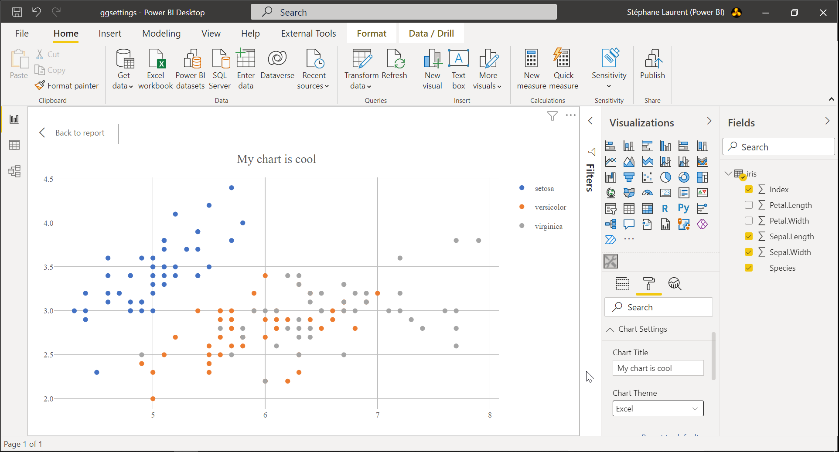The image size is (839, 452).
Task: Collapse the iris table tree
Action: 728,173
